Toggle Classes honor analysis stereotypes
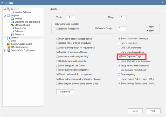The height and width of the screenshot is (117, 166). click(58, 43)
